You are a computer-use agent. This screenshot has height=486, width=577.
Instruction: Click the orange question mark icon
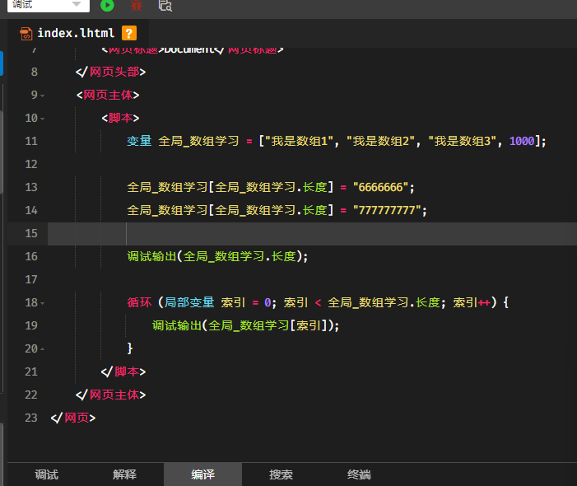point(128,33)
